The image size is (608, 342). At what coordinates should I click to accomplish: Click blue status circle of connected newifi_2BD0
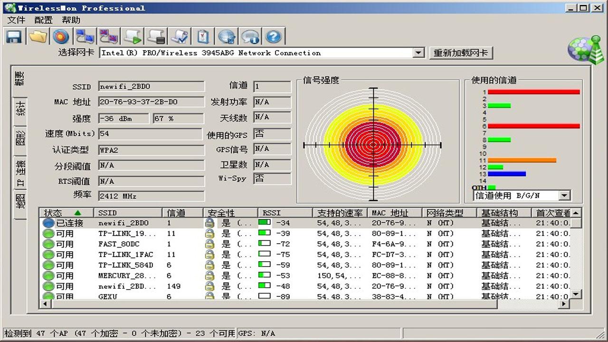point(48,223)
